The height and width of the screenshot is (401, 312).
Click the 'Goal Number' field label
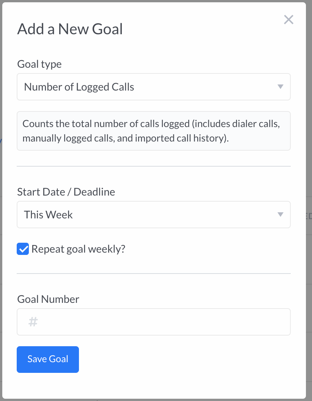click(x=48, y=299)
